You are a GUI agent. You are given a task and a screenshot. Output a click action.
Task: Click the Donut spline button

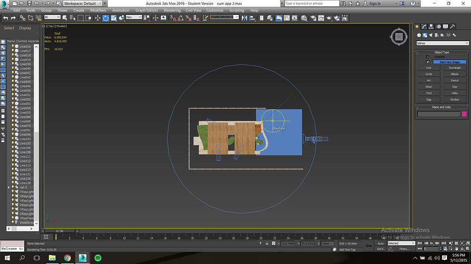(455, 80)
